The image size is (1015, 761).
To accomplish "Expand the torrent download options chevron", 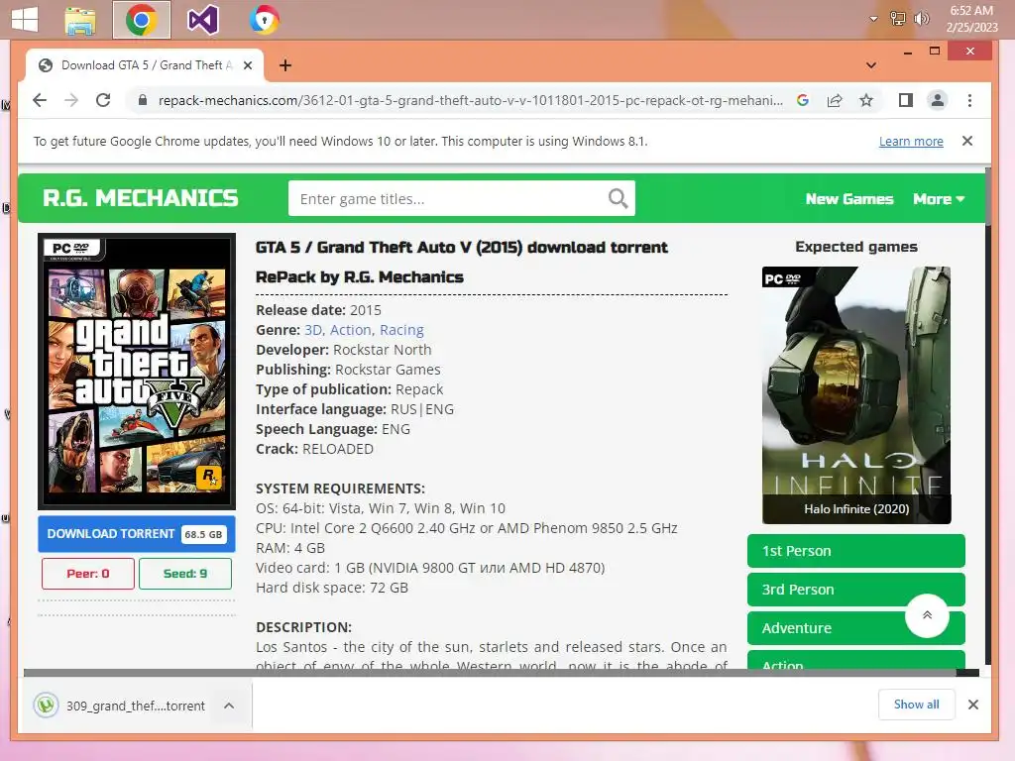I will click(x=229, y=706).
